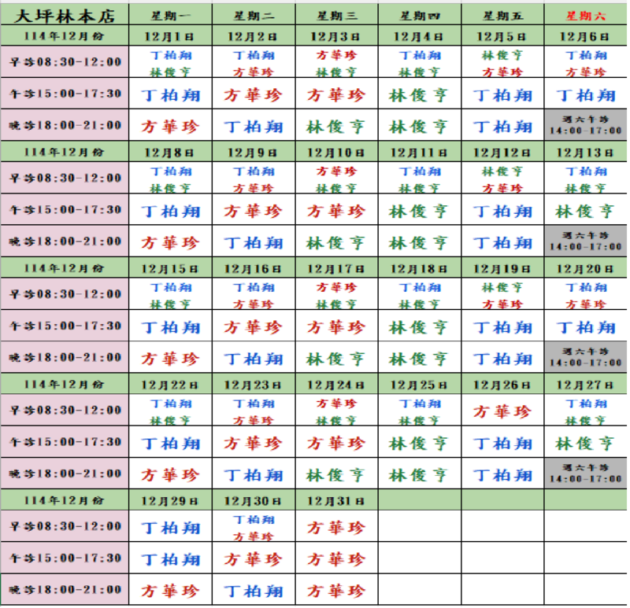Select 方華珍 in 12月26日 morning slot

502,411
